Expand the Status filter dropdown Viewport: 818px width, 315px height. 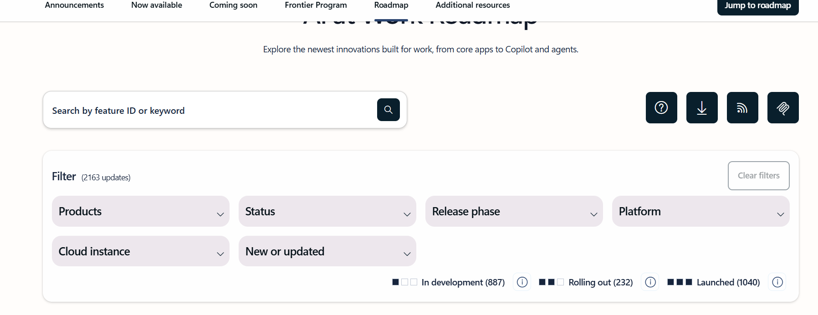coord(327,211)
